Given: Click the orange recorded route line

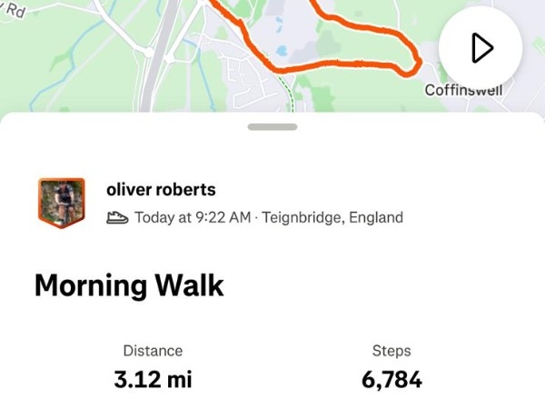Looking at the screenshot, I should pos(345,65).
